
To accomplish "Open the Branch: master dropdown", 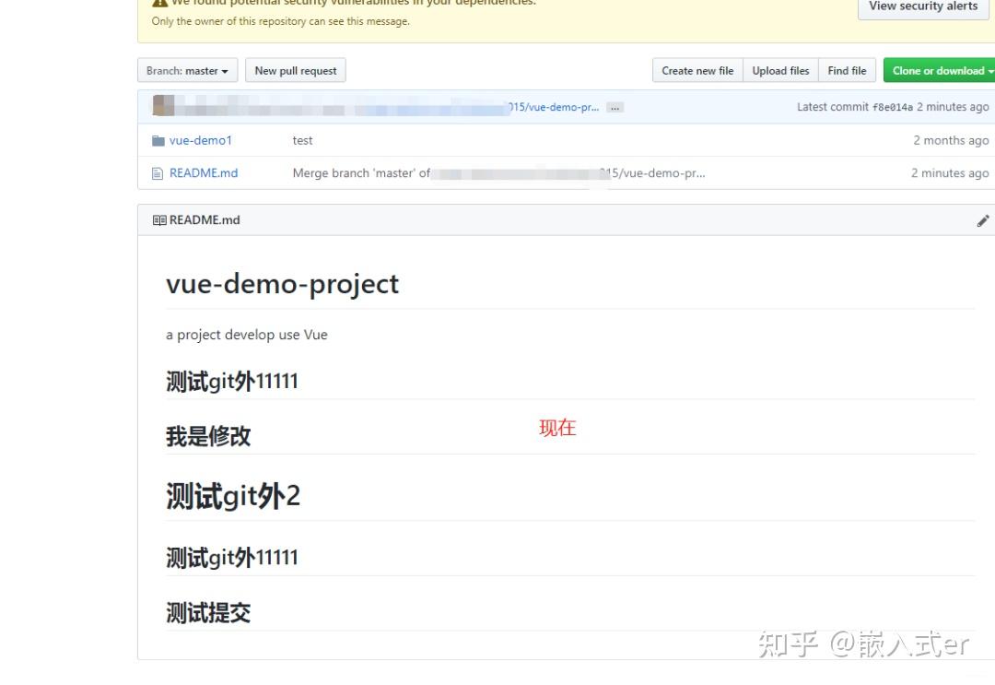I will 187,70.
